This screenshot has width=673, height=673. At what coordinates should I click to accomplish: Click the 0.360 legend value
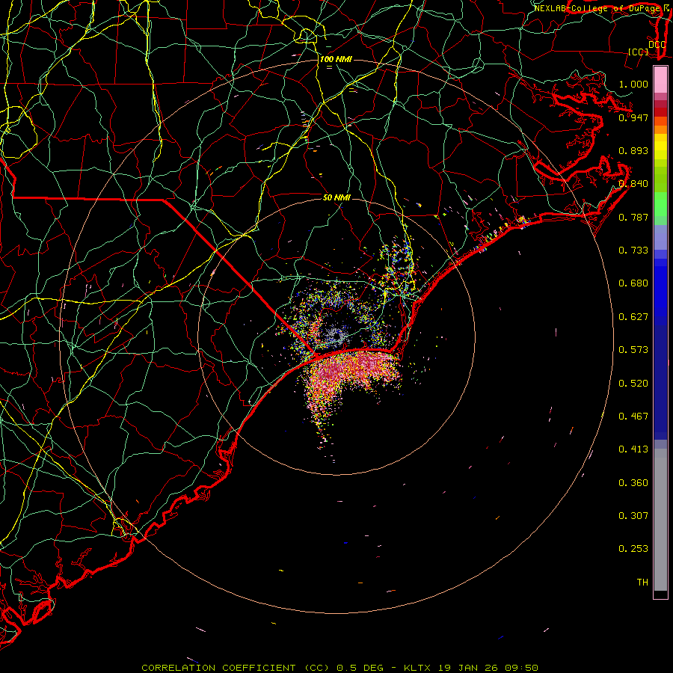point(633,483)
